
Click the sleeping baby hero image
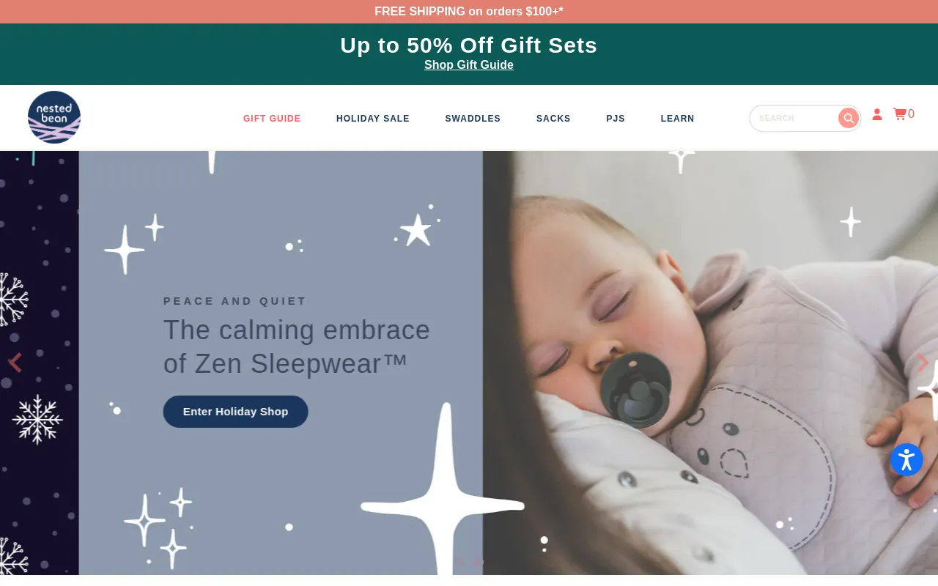(710, 363)
